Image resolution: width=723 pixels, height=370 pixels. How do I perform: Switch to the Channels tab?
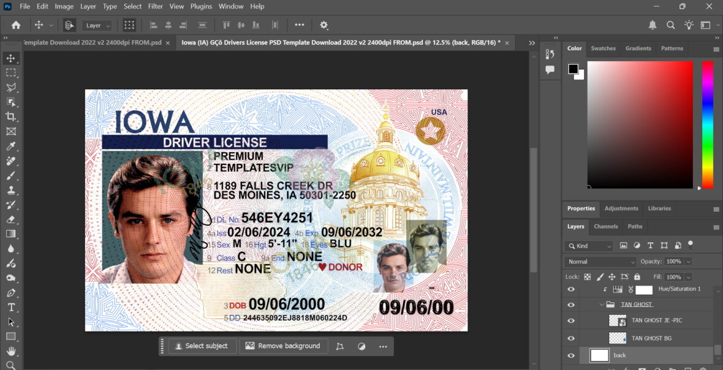point(605,226)
